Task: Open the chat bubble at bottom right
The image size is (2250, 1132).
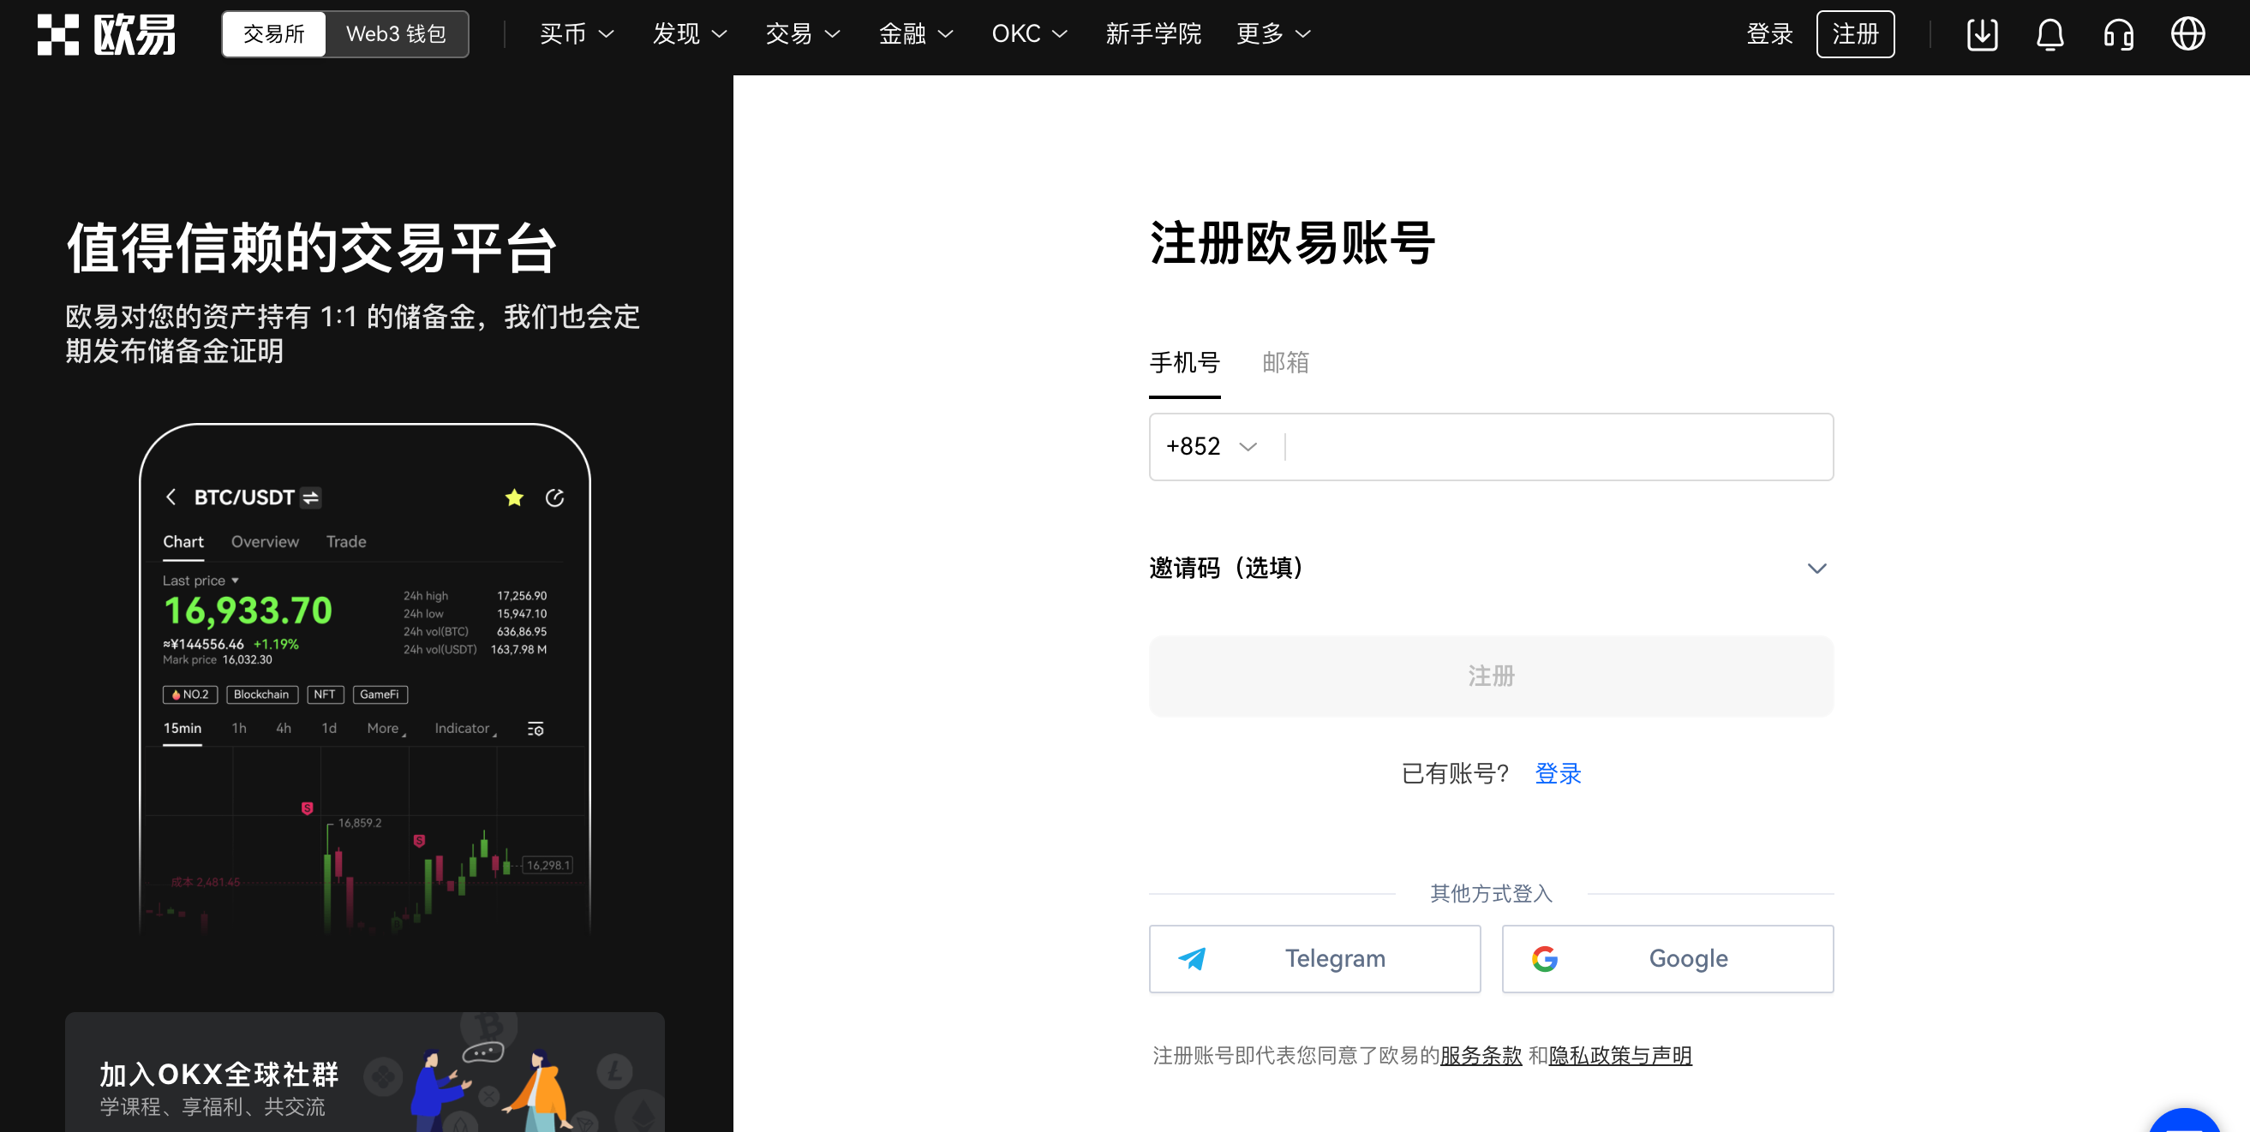Action: [2186, 1124]
